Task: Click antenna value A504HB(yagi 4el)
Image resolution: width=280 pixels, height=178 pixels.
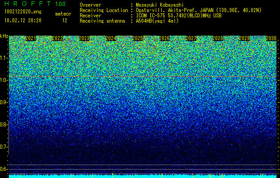Action: pyautogui.click(x=157, y=21)
